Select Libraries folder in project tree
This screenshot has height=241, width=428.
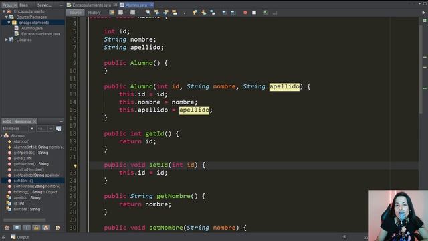[x=24, y=39]
